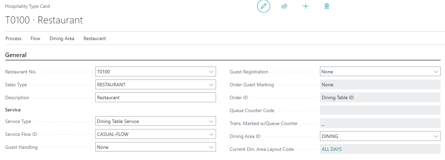Click the pencil edit icon
Screen dimensions: 445x160
tap(263, 6)
